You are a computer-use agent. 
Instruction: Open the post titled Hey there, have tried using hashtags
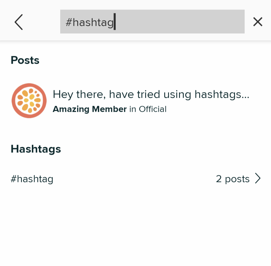(x=151, y=94)
